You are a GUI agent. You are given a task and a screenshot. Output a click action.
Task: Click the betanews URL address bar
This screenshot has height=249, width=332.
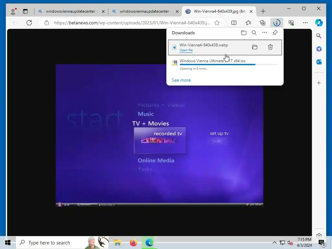132,23
